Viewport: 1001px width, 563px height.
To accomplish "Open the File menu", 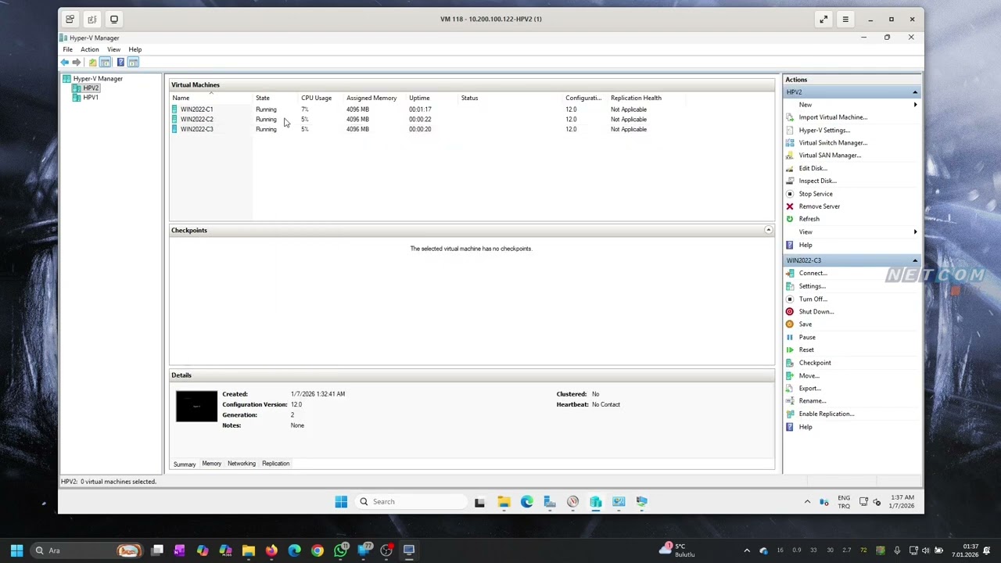I will coord(67,49).
